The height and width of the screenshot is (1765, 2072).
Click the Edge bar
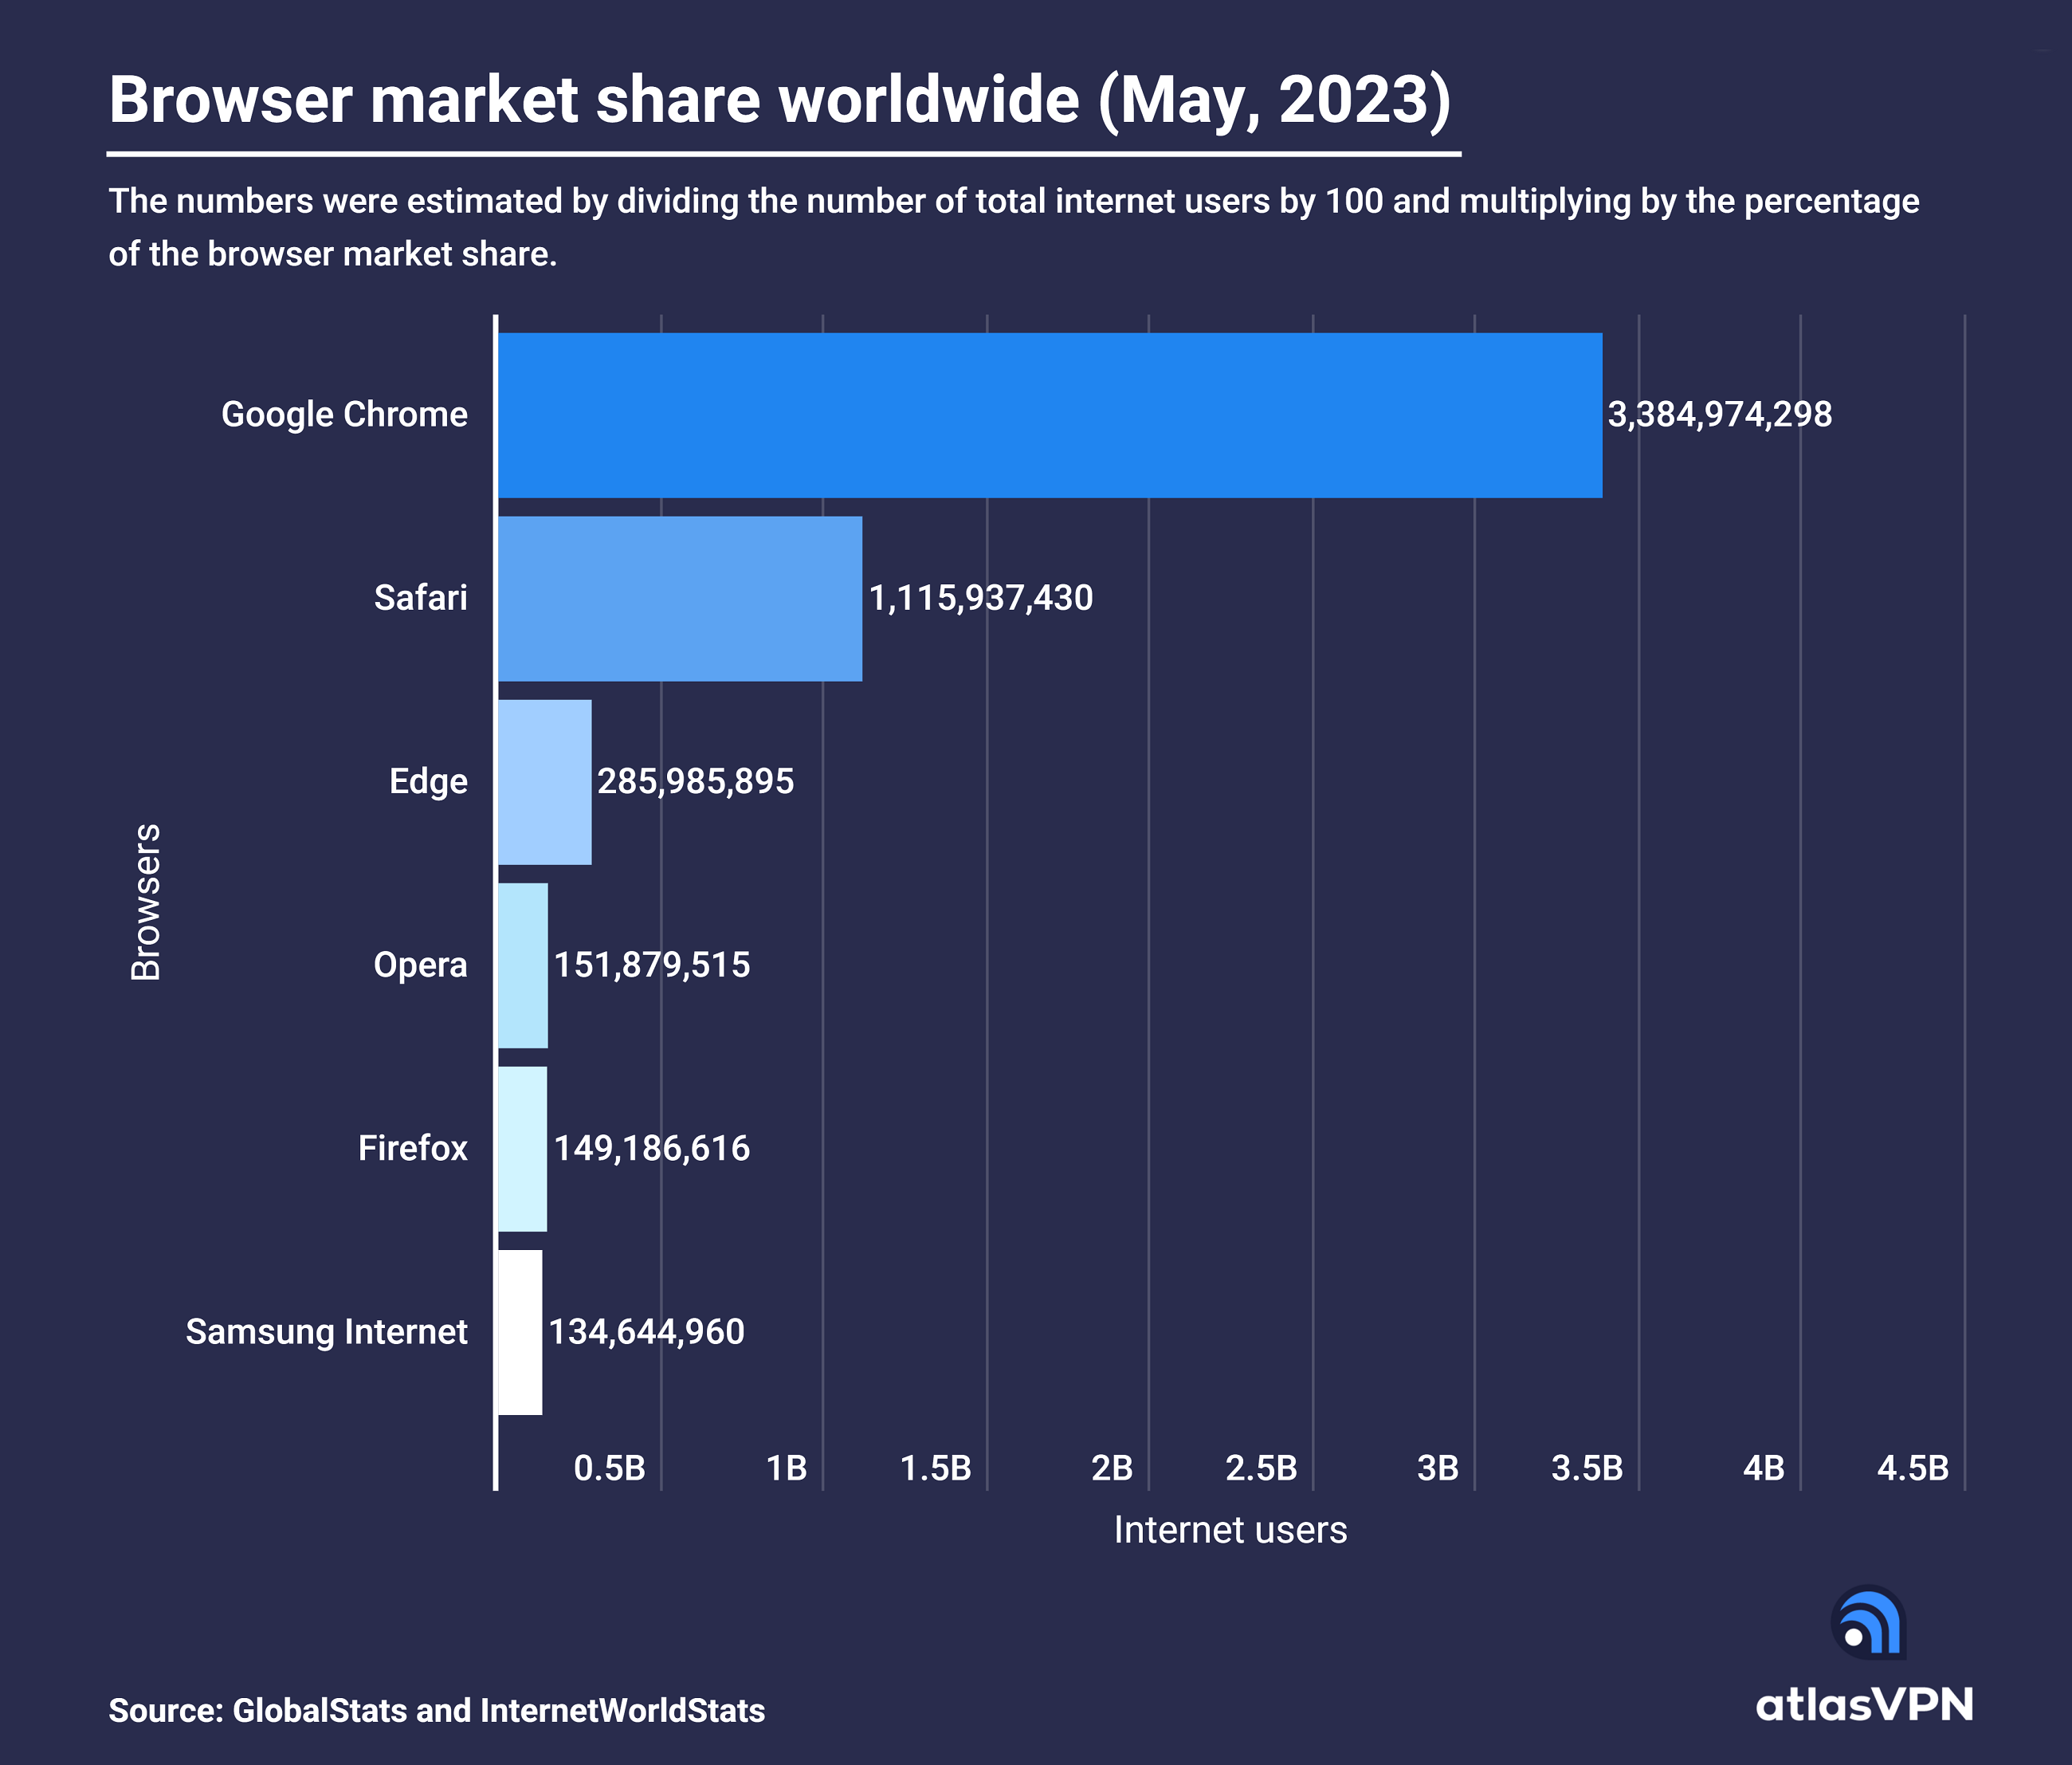(x=545, y=781)
